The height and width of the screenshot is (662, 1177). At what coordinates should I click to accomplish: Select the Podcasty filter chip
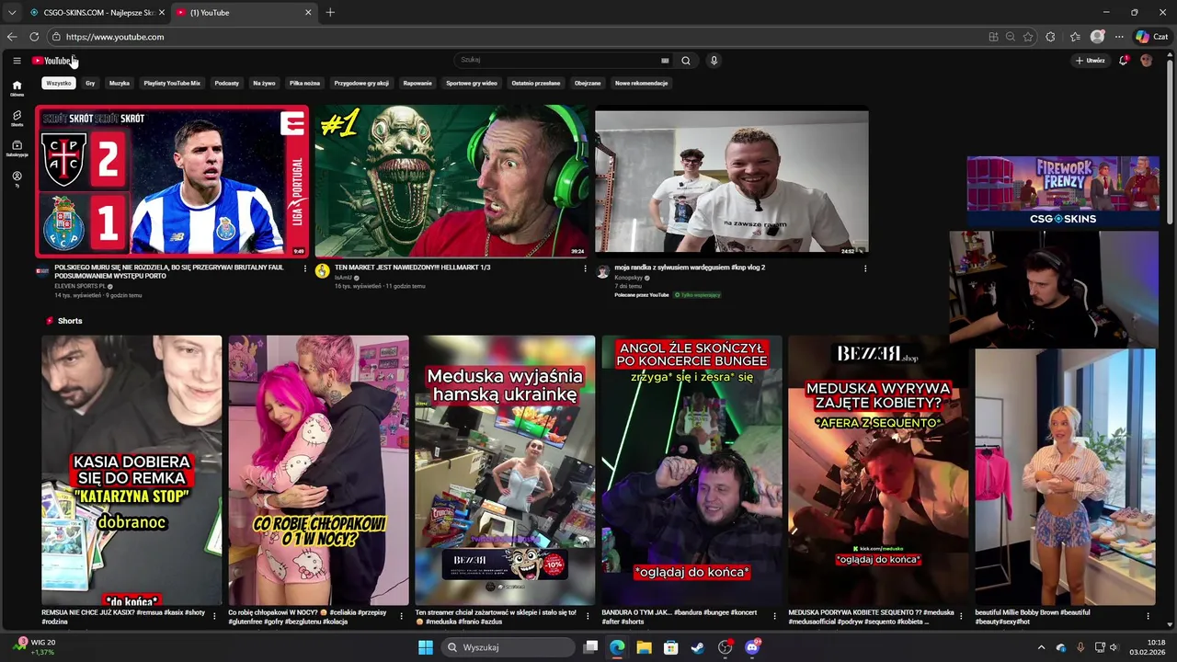click(226, 83)
